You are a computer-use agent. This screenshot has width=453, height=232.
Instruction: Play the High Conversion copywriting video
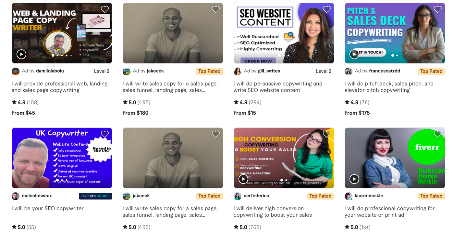(243, 179)
